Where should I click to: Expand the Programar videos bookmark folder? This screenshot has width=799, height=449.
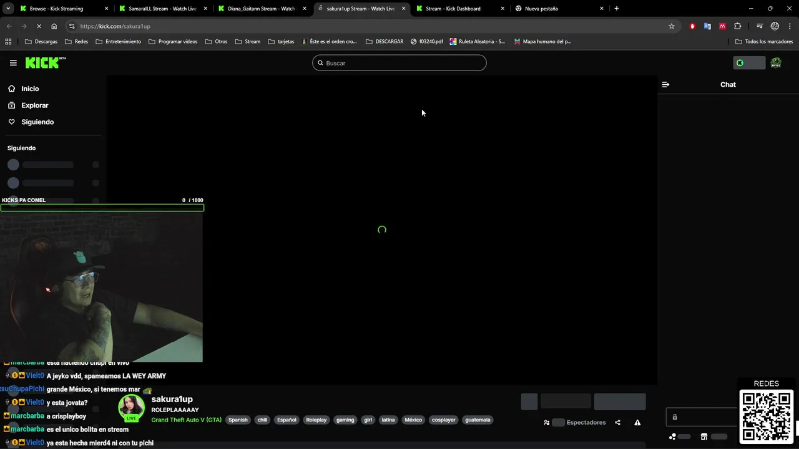click(173, 42)
